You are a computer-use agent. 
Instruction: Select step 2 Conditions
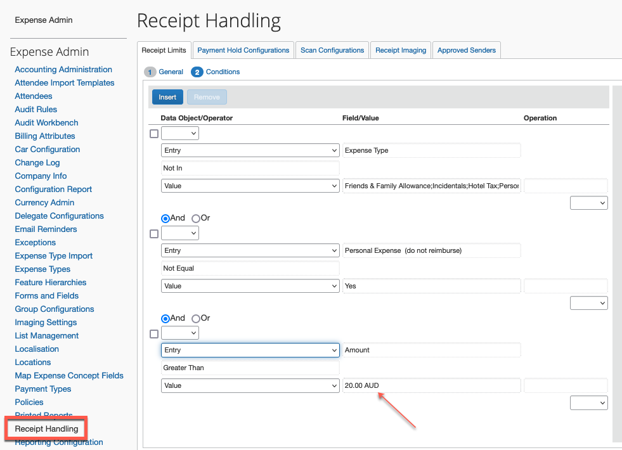(216, 72)
